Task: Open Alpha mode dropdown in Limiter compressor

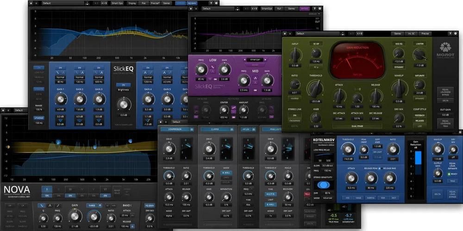Action: pyautogui.click(x=169, y=216)
